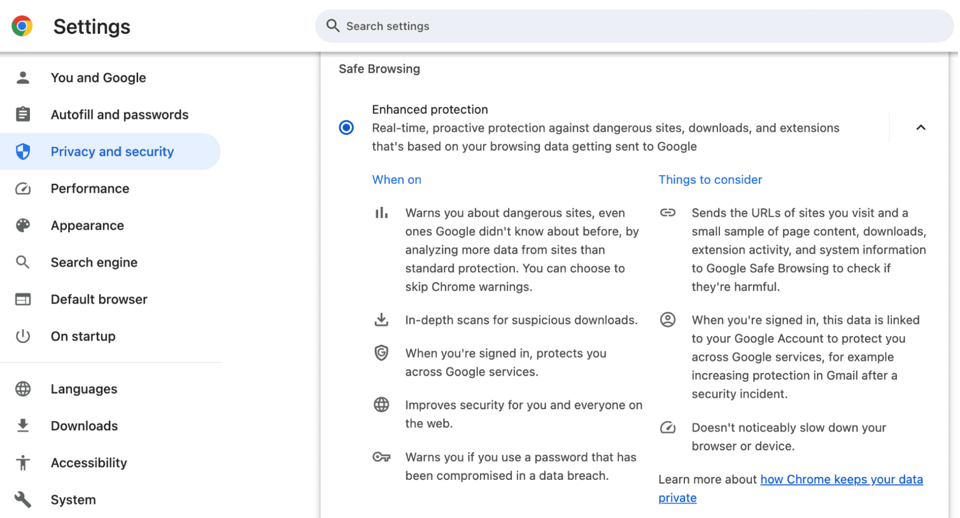Screen dimensions: 960x518
Task: Open System settings via the wrench icon
Action: [23, 500]
